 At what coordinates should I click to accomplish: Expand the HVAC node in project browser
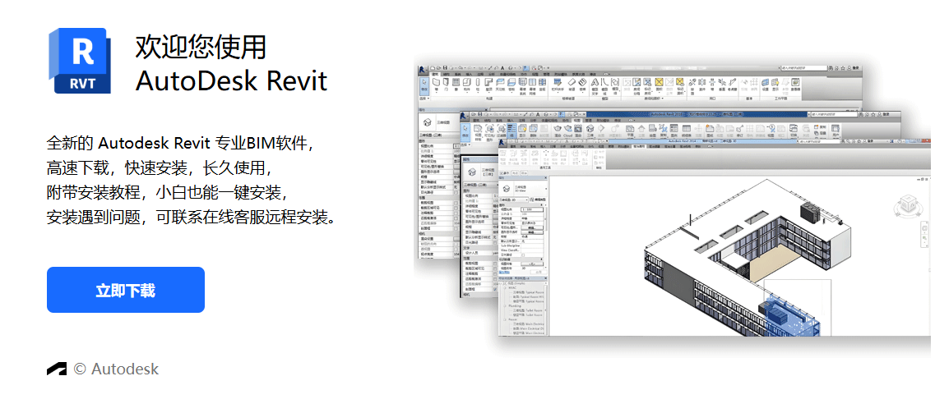click(503, 287)
